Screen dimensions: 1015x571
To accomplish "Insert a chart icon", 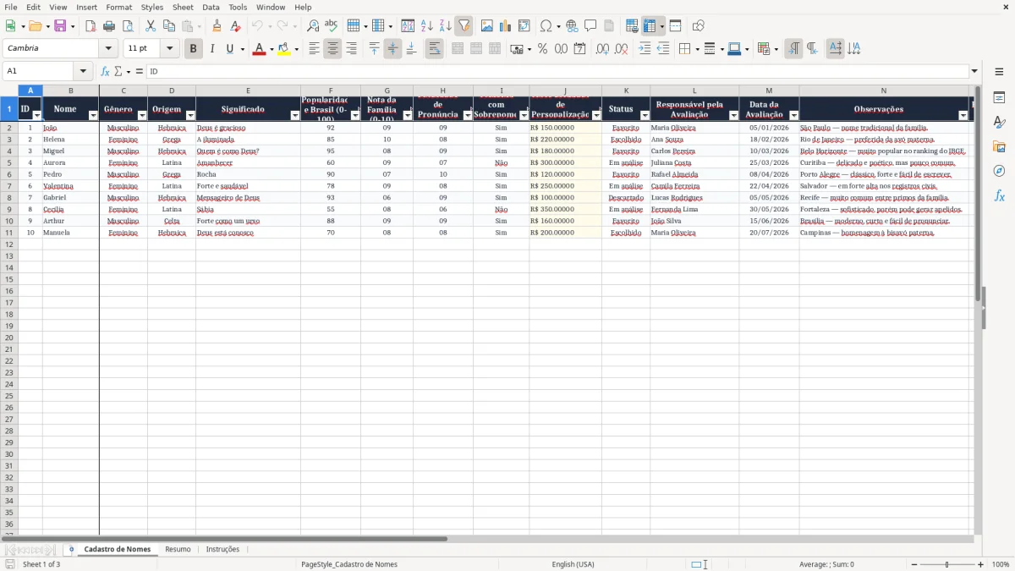I will click(x=505, y=26).
